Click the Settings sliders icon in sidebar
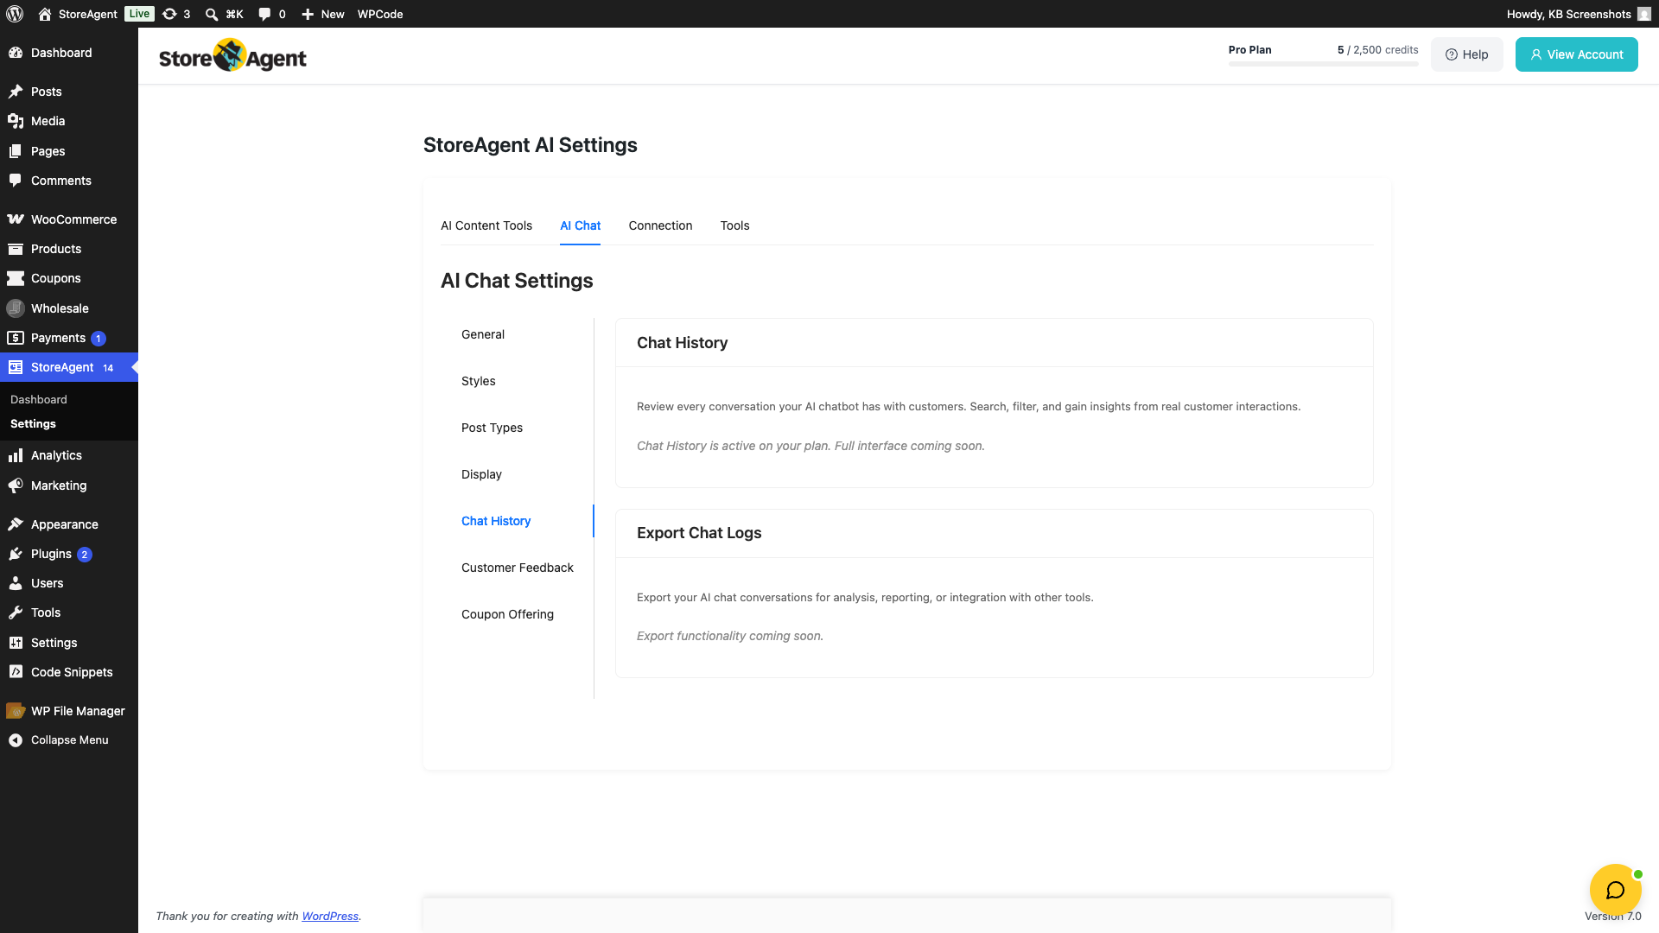Viewport: 1659px width, 933px height. (x=16, y=643)
